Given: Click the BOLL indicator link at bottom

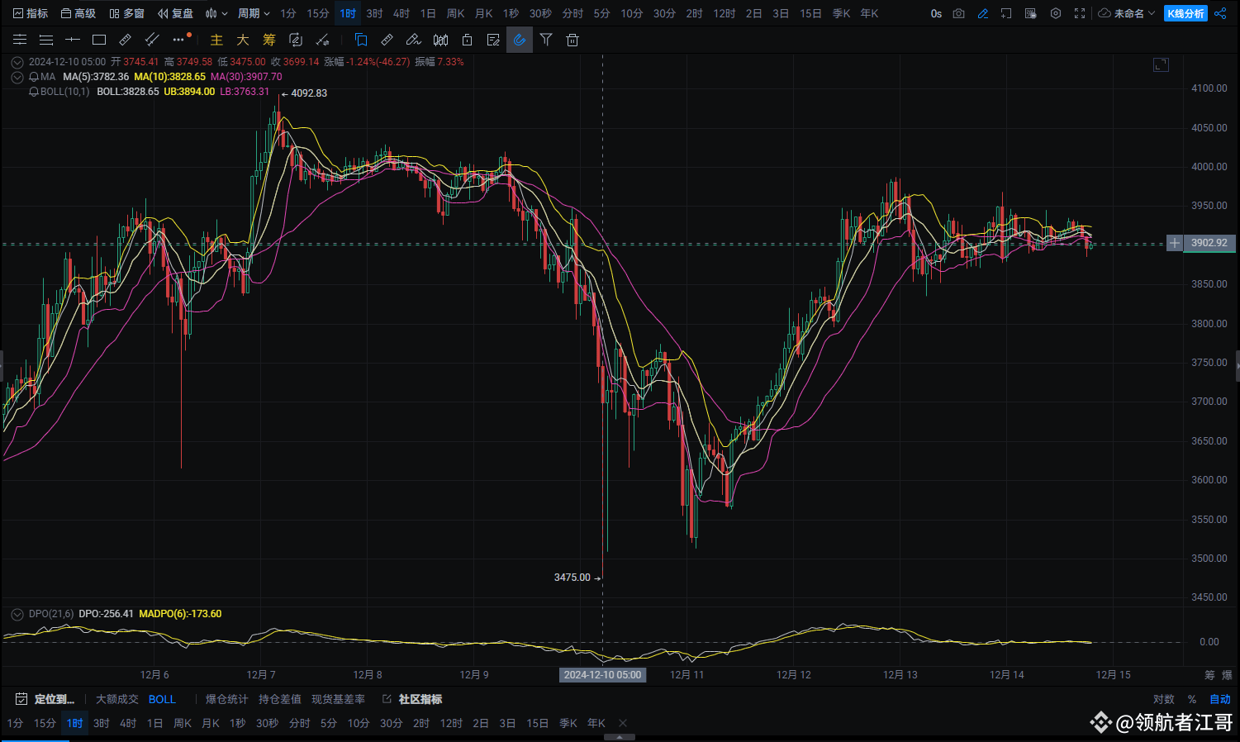Looking at the screenshot, I should 162,699.
